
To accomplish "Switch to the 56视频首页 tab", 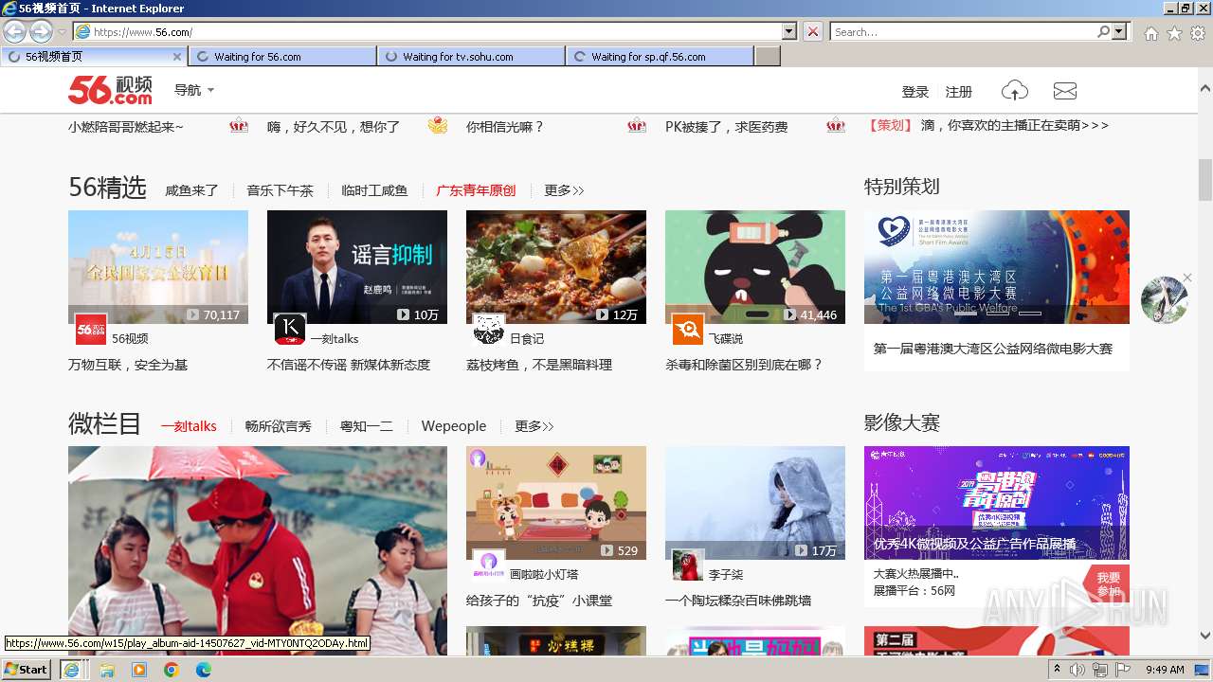I will pyautogui.click(x=92, y=57).
